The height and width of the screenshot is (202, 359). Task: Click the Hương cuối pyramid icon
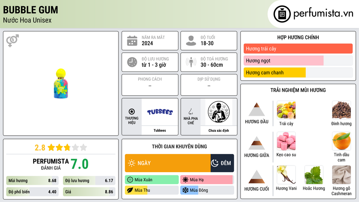pos(256,177)
